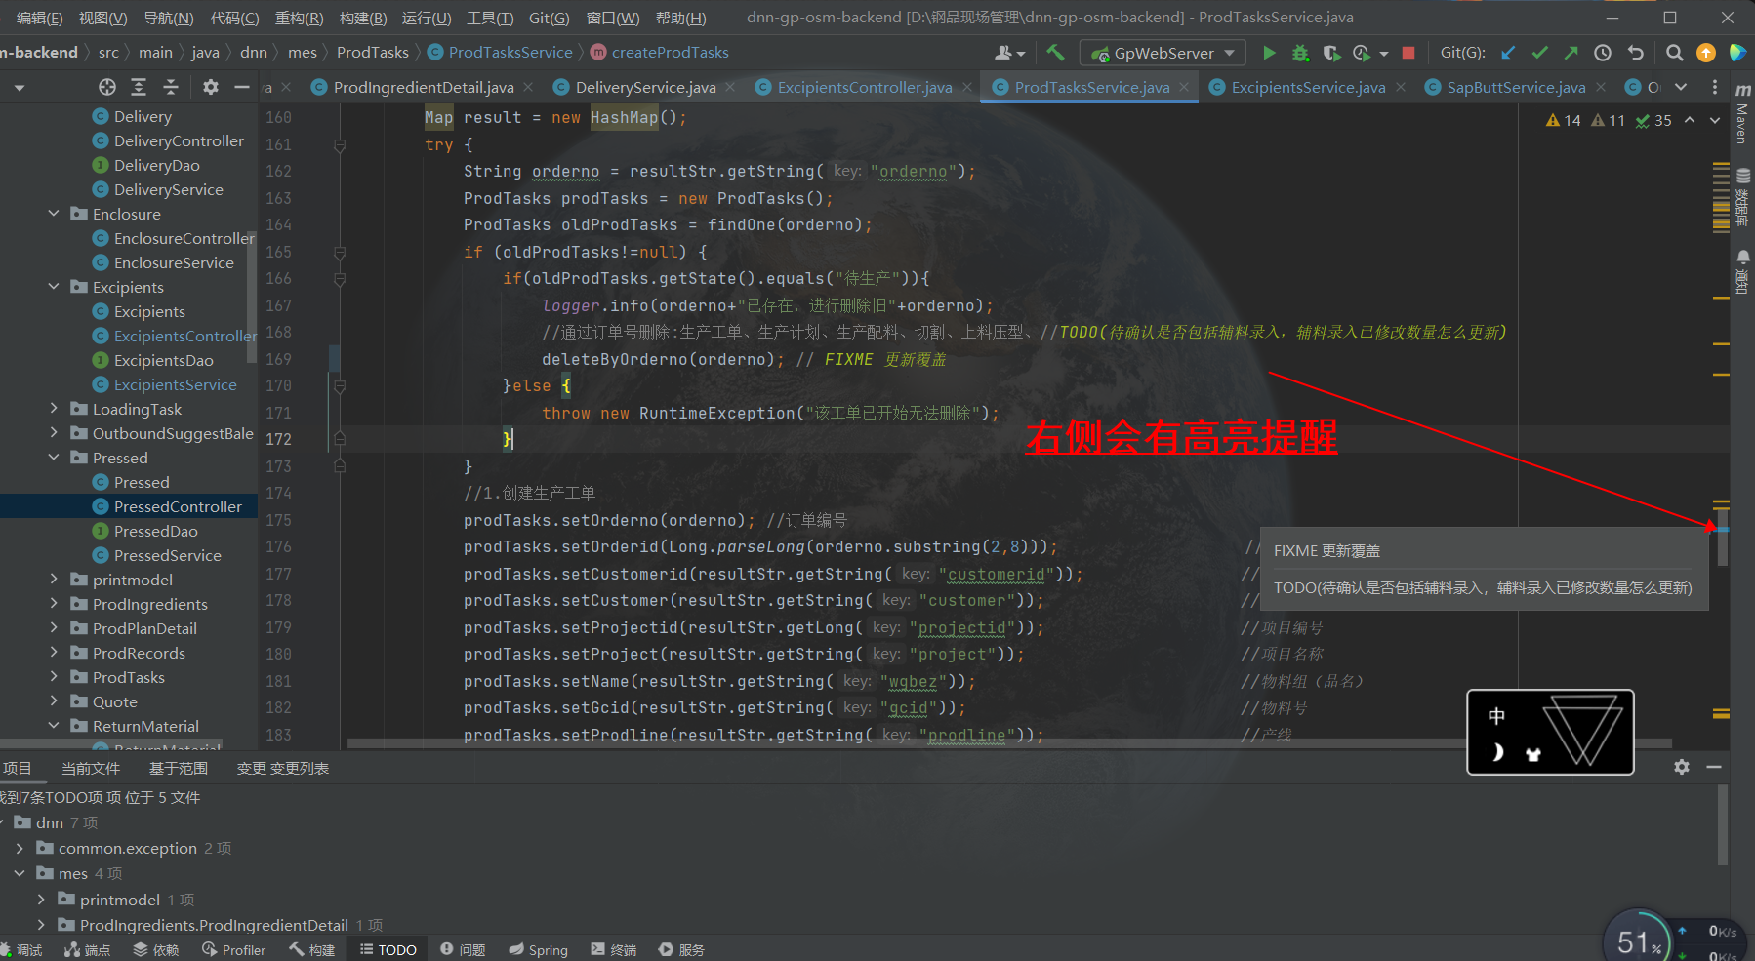This screenshot has height=961, width=1755.
Task: Open Notifications bell side panel
Action: pyautogui.click(x=1742, y=270)
